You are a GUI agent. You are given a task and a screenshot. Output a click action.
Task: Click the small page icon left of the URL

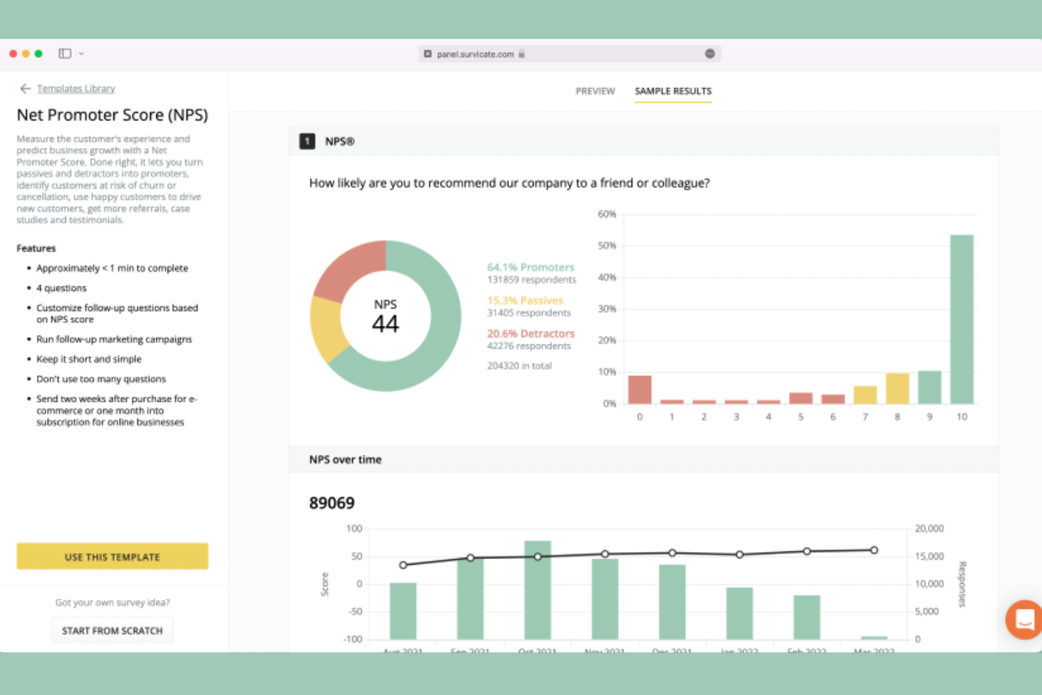tap(427, 54)
